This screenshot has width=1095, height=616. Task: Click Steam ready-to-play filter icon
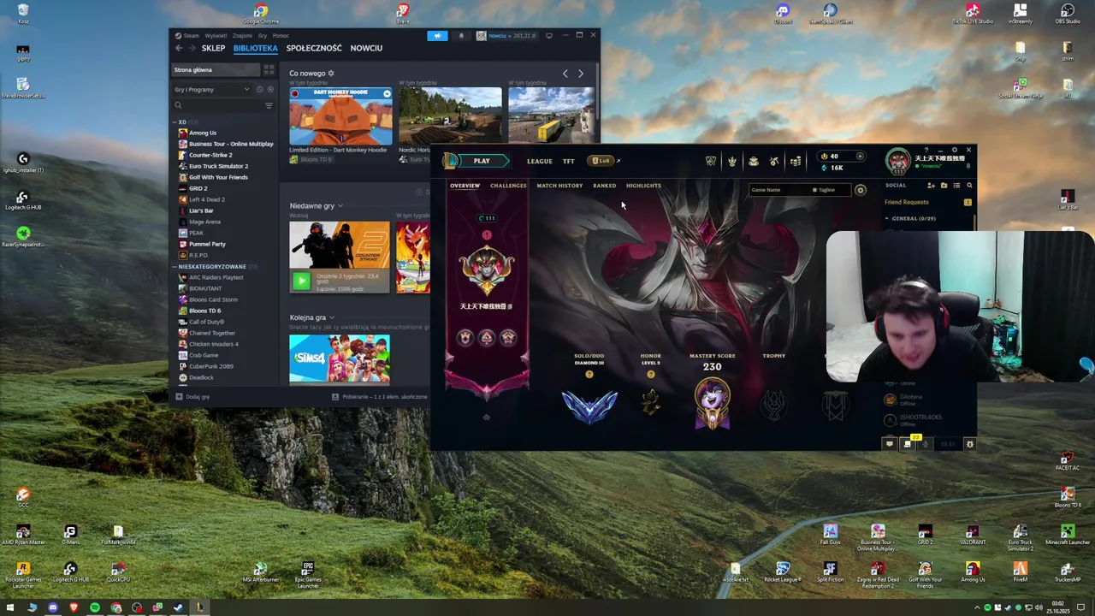pos(270,90)
